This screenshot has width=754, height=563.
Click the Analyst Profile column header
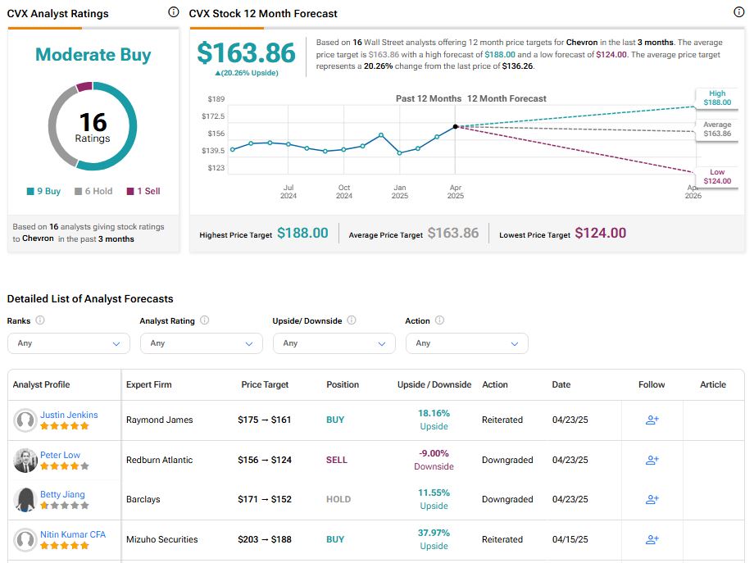[41, 384]
